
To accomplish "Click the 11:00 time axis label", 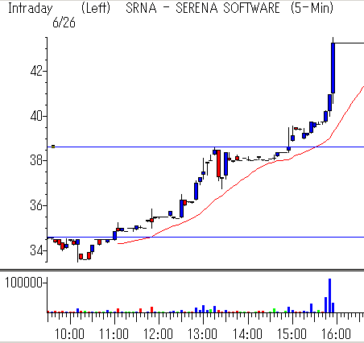I will click(114, 334).
